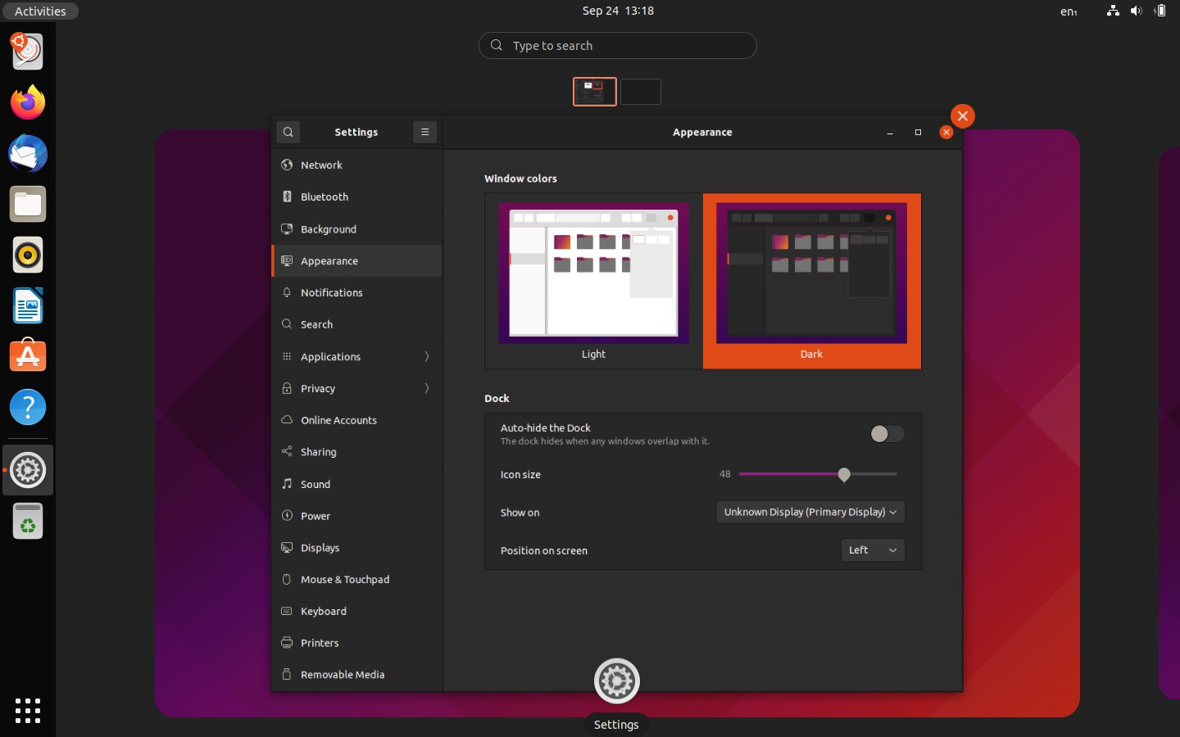Open Rhythmbox music player in dock

28,255
